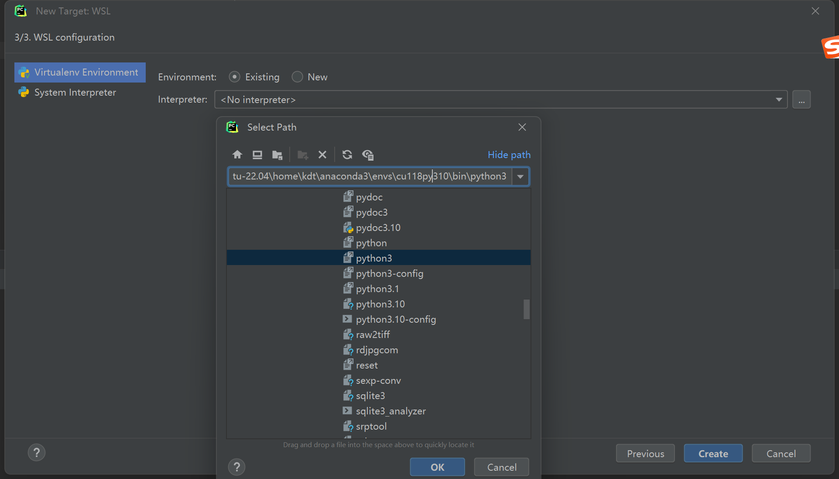Cancel the Select Path dialog

(x=502, y=467)
